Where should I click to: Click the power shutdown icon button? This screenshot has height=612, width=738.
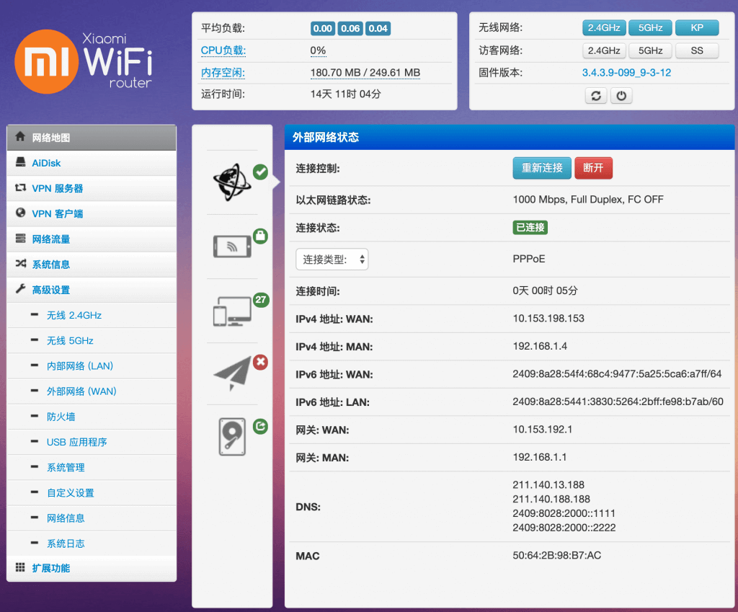[x=621, y=96]
